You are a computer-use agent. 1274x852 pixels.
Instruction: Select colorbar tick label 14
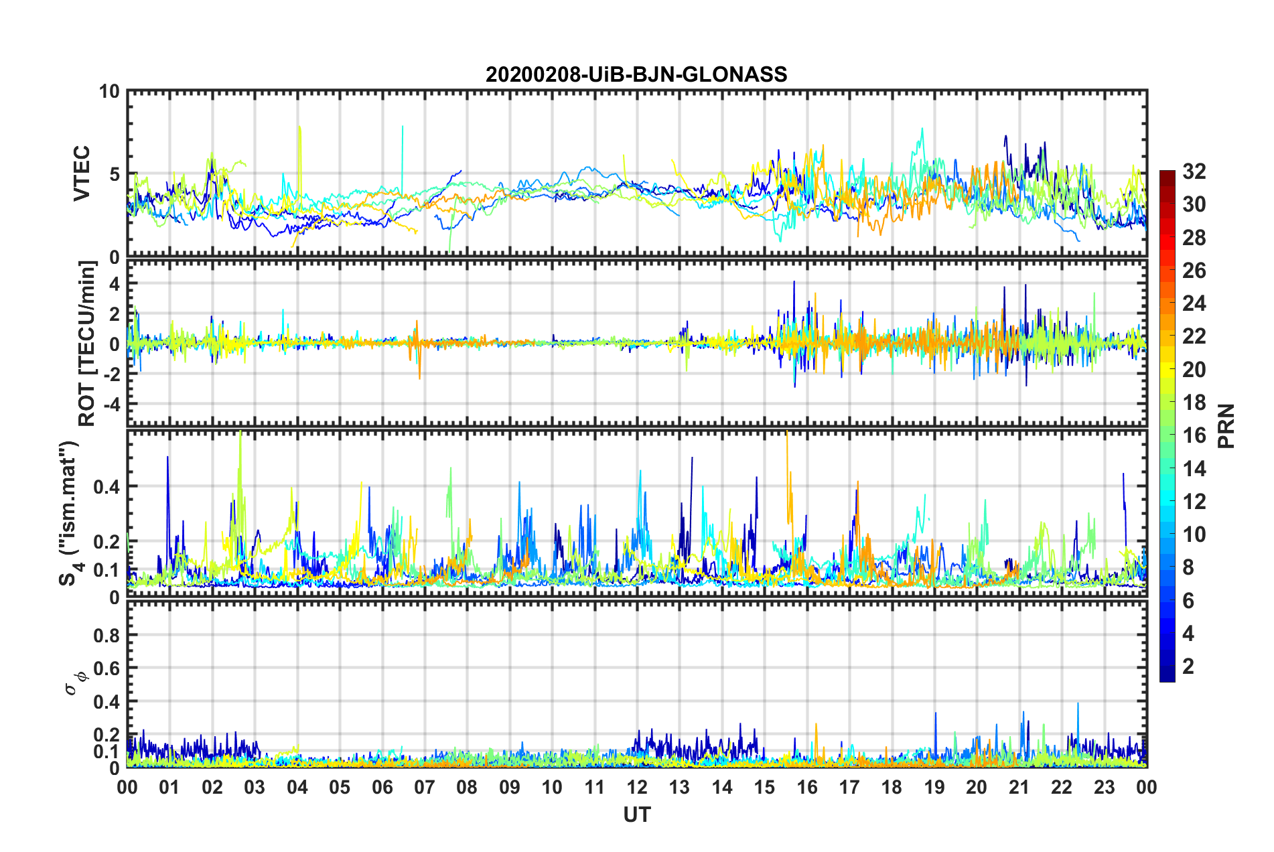coord(1194,469)
